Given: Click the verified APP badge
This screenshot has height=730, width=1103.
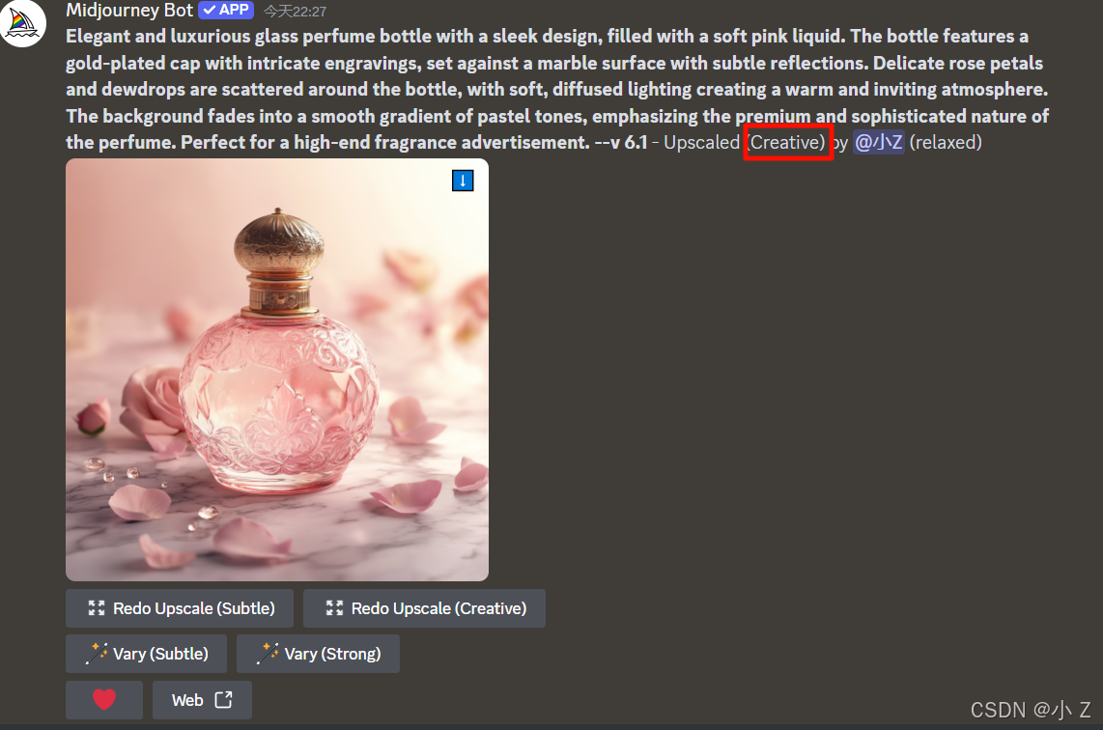Looking at the screenshot, I should click(226, 10).
